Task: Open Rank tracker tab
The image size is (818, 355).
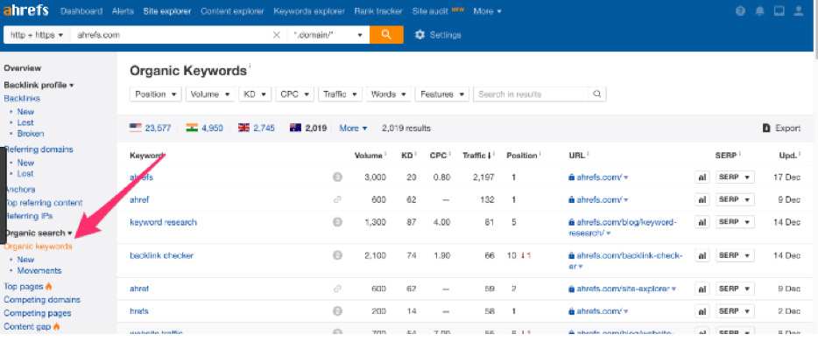Action: 378,11
